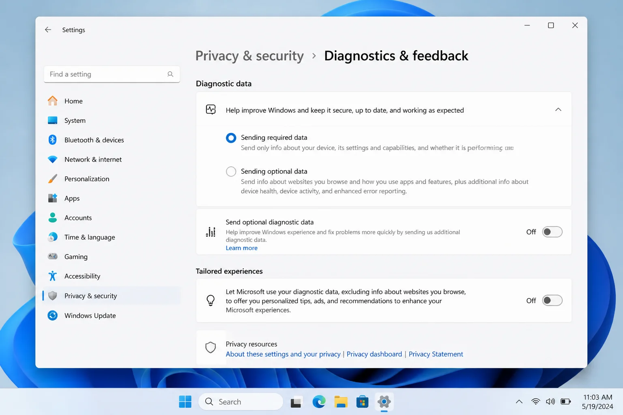Click the taskbar Search box
The width and height of the screenshot is (623, 415).
coord(241,402)
